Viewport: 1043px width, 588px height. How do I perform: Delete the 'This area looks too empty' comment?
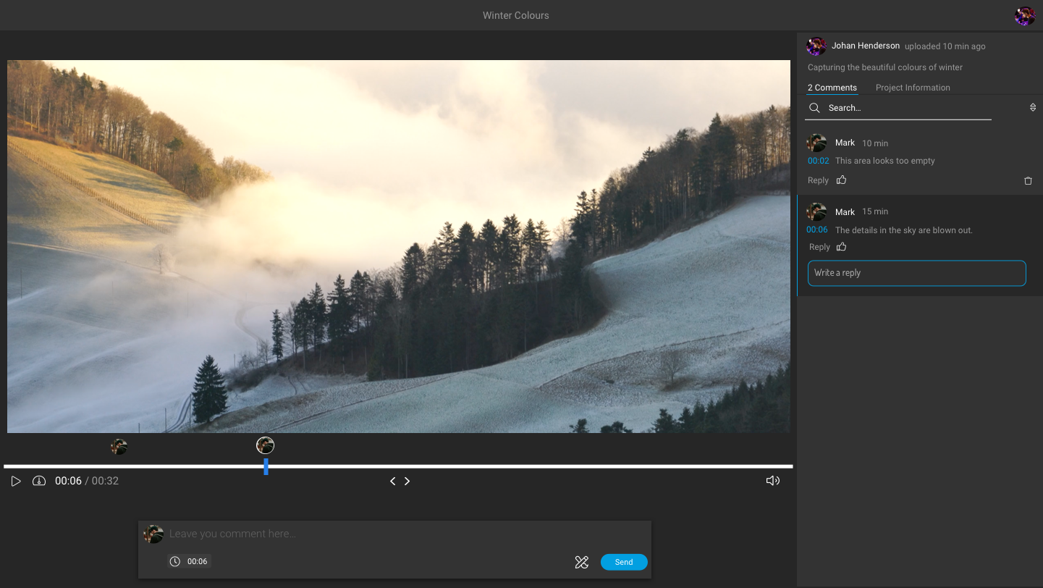click(x=1028, y=181)
